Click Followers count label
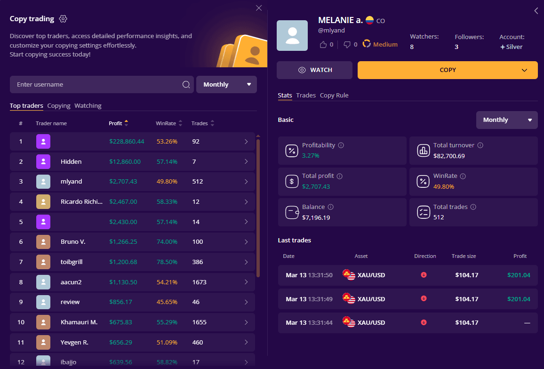The image size is (544, 369). point(469,37)
